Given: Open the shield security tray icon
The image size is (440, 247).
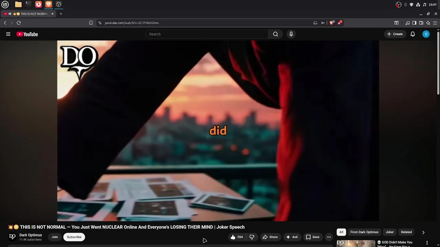Looking at the screenshot, I should pyautogui.click(x=411, y=4).
